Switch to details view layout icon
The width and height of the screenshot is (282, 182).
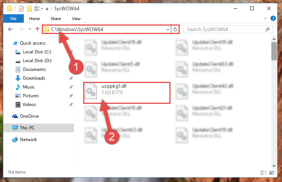coord(263,172)
